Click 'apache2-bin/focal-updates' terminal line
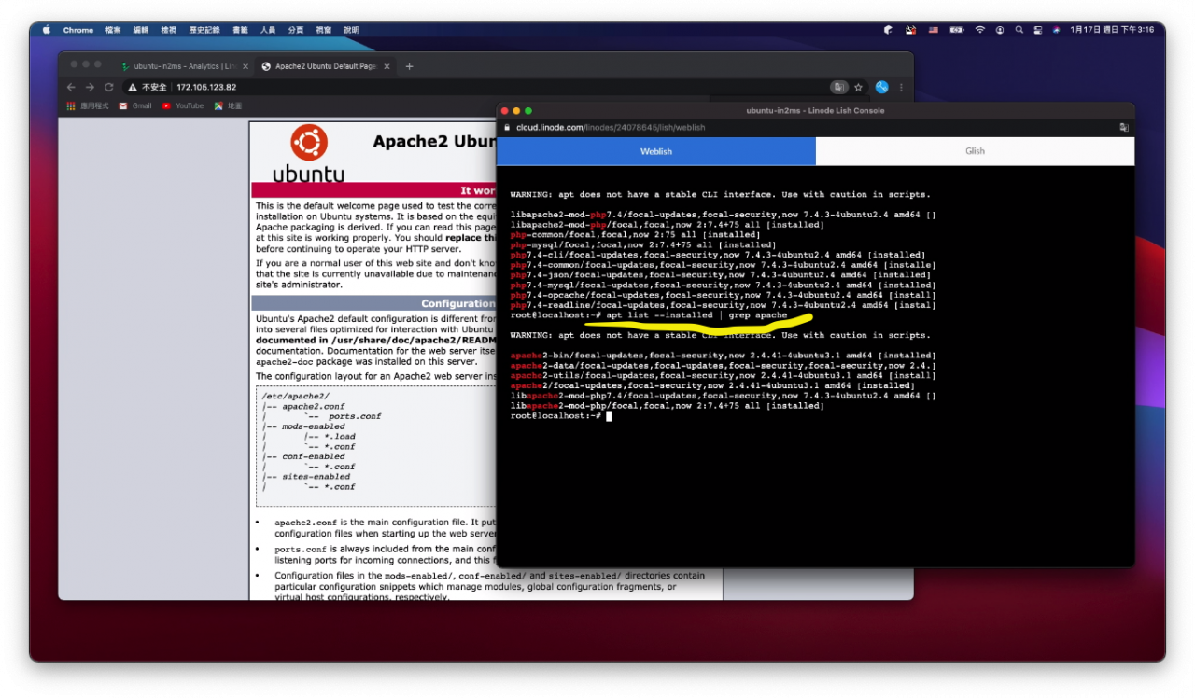 (x=721, y=356)
